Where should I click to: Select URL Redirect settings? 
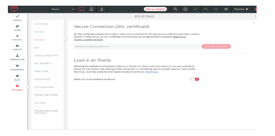coord(48,63)
